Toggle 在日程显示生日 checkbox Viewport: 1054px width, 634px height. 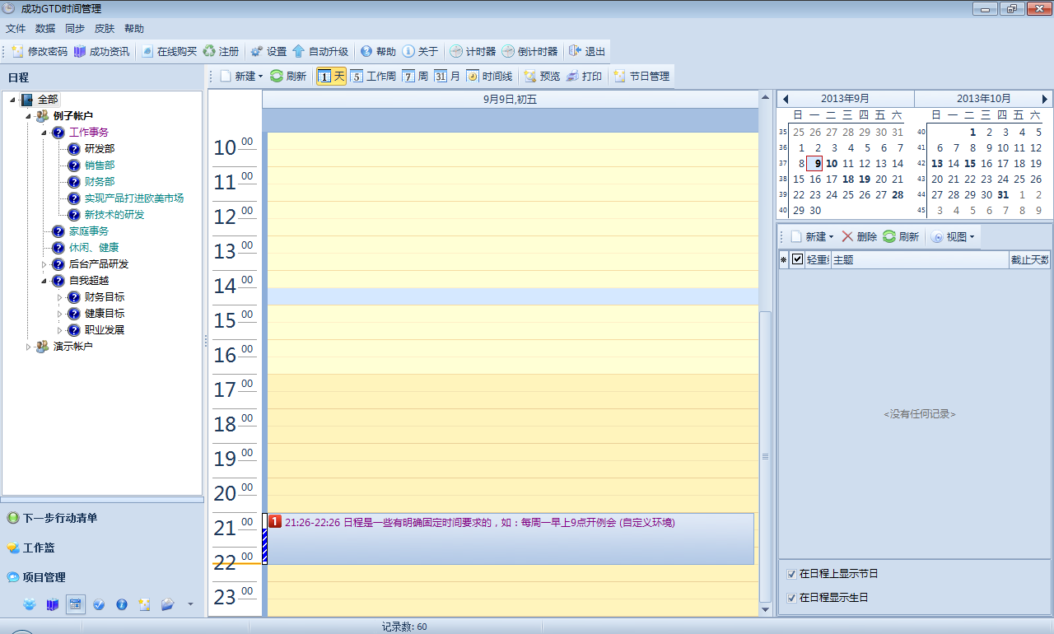click(791, 597)
